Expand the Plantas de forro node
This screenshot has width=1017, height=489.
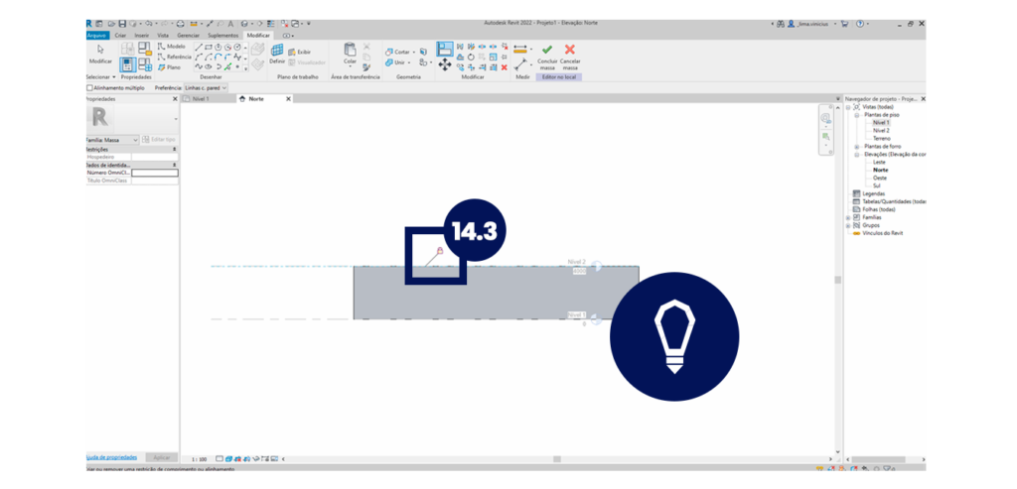pos(856,147)
